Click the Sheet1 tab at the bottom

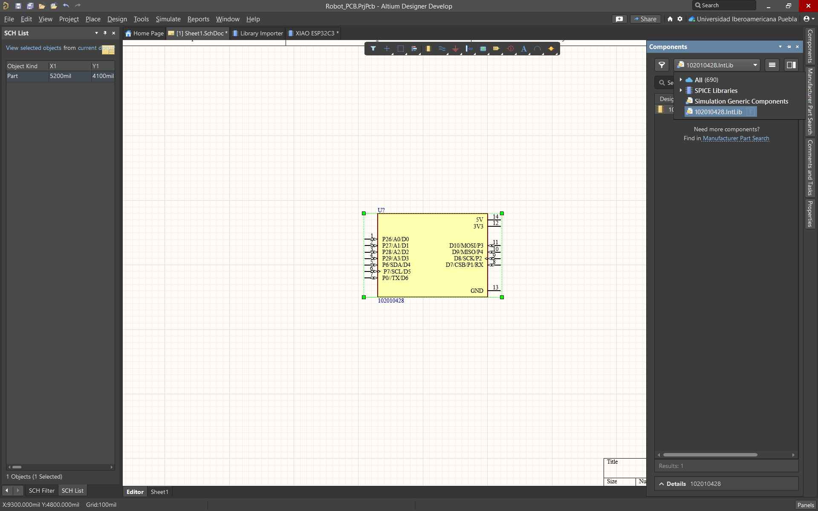pyautogui.click(x=159, y=491)
